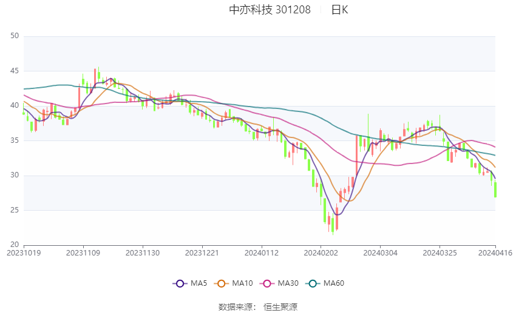Click the MA60 teal legend circle
This screenshot has height=313, width=516.
[313, 283]
